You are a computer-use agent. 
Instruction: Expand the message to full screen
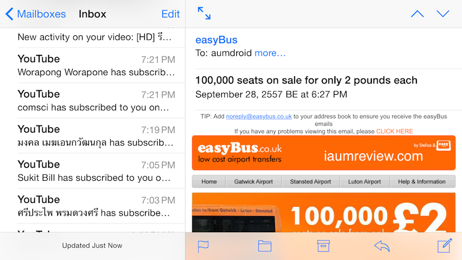(x=204, y=13)
